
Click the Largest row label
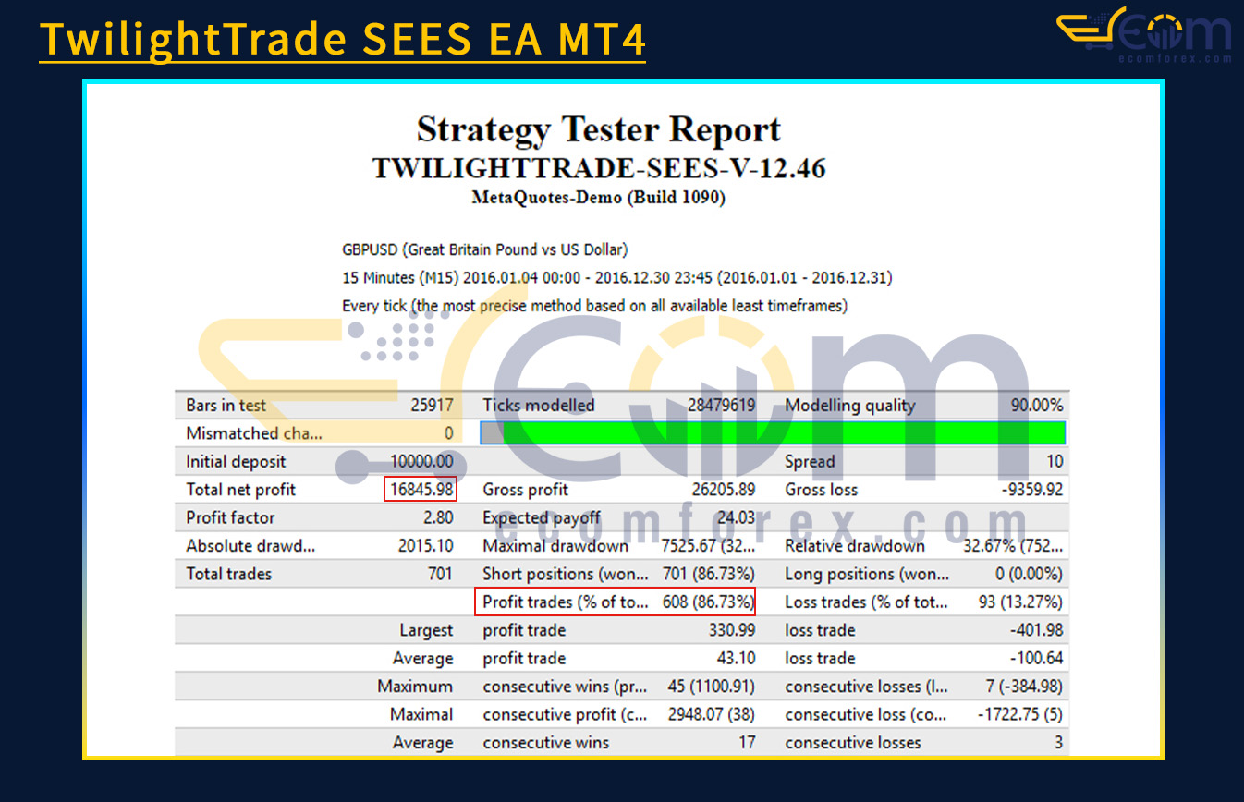tap(426, 630)
